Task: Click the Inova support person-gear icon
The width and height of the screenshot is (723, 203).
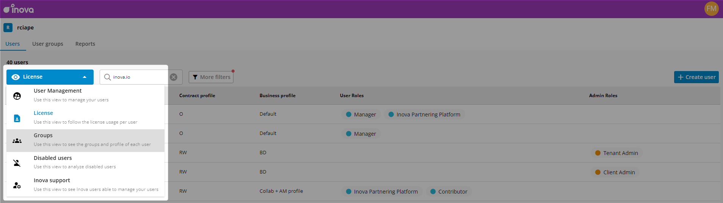Action: click(x=17, y=185)
